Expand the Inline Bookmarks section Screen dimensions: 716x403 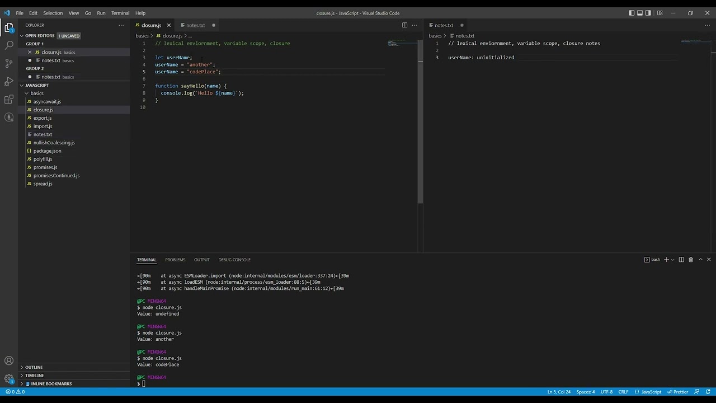74,384
